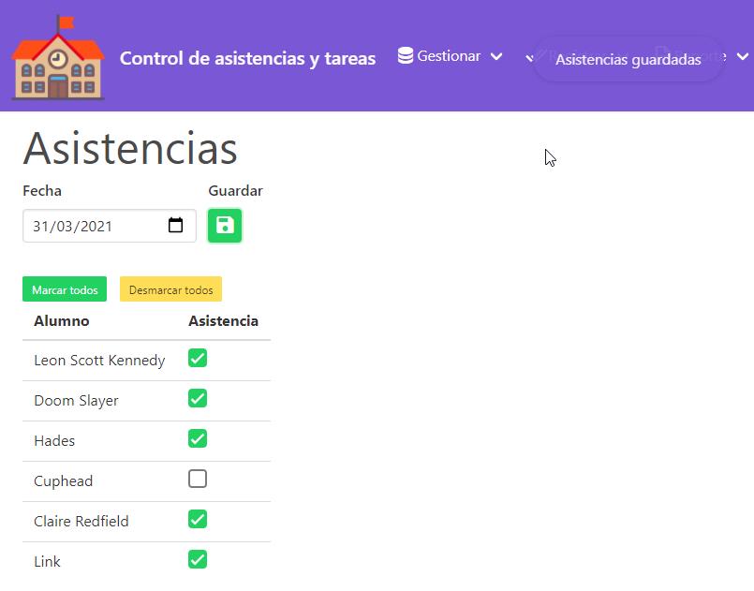
Task: Click Marcar todos button
Action: 65,289
